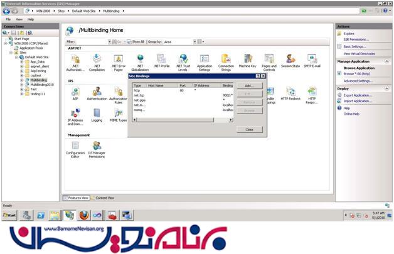Open .NET Compilation feature
Viewport: 394px width, 254px height.
pos(97,63)
